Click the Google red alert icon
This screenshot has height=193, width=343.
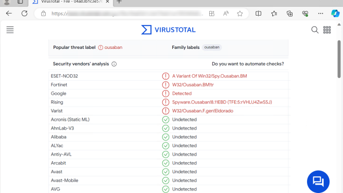click(x=166, y=94)
